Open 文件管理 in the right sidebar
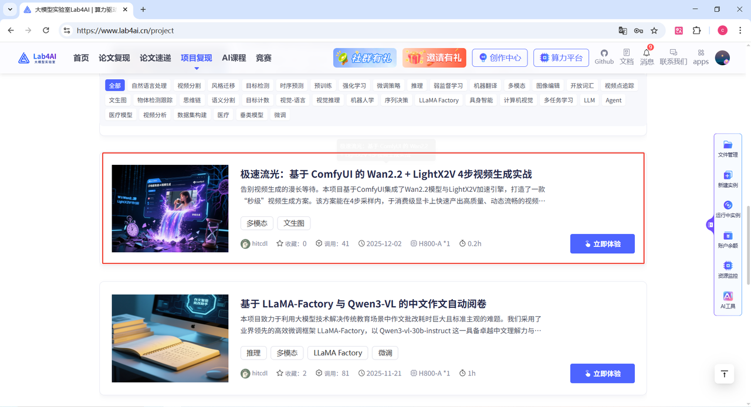The width and height of the screenshot is (751, 407). click(728, 149)
